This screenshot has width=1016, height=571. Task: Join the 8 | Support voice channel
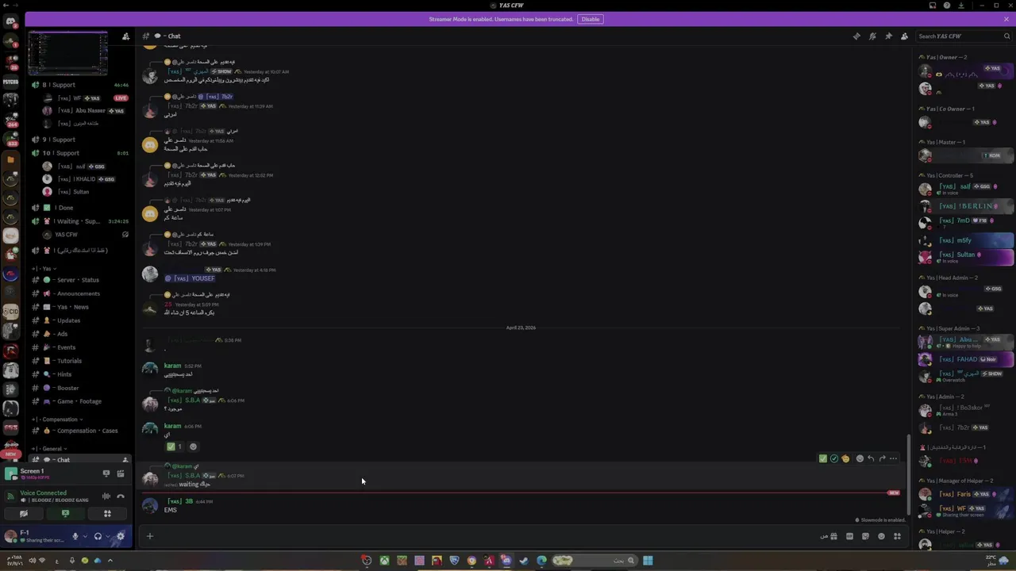[79, 85]
